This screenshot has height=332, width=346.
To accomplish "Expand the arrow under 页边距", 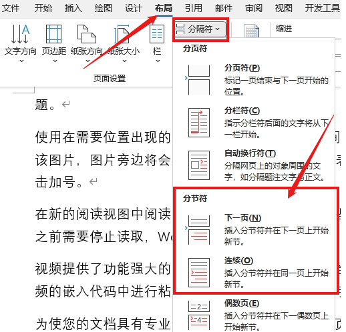I will 55,61.
